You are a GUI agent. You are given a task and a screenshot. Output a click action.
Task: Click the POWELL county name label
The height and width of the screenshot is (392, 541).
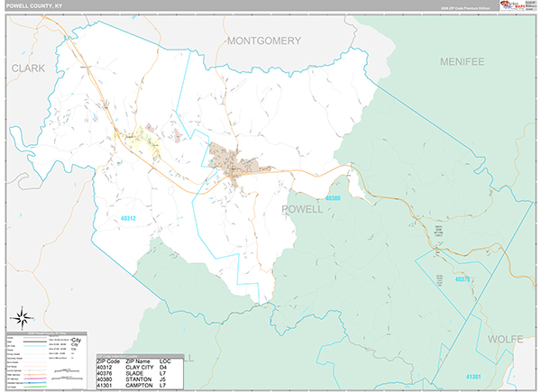point(302,209)
